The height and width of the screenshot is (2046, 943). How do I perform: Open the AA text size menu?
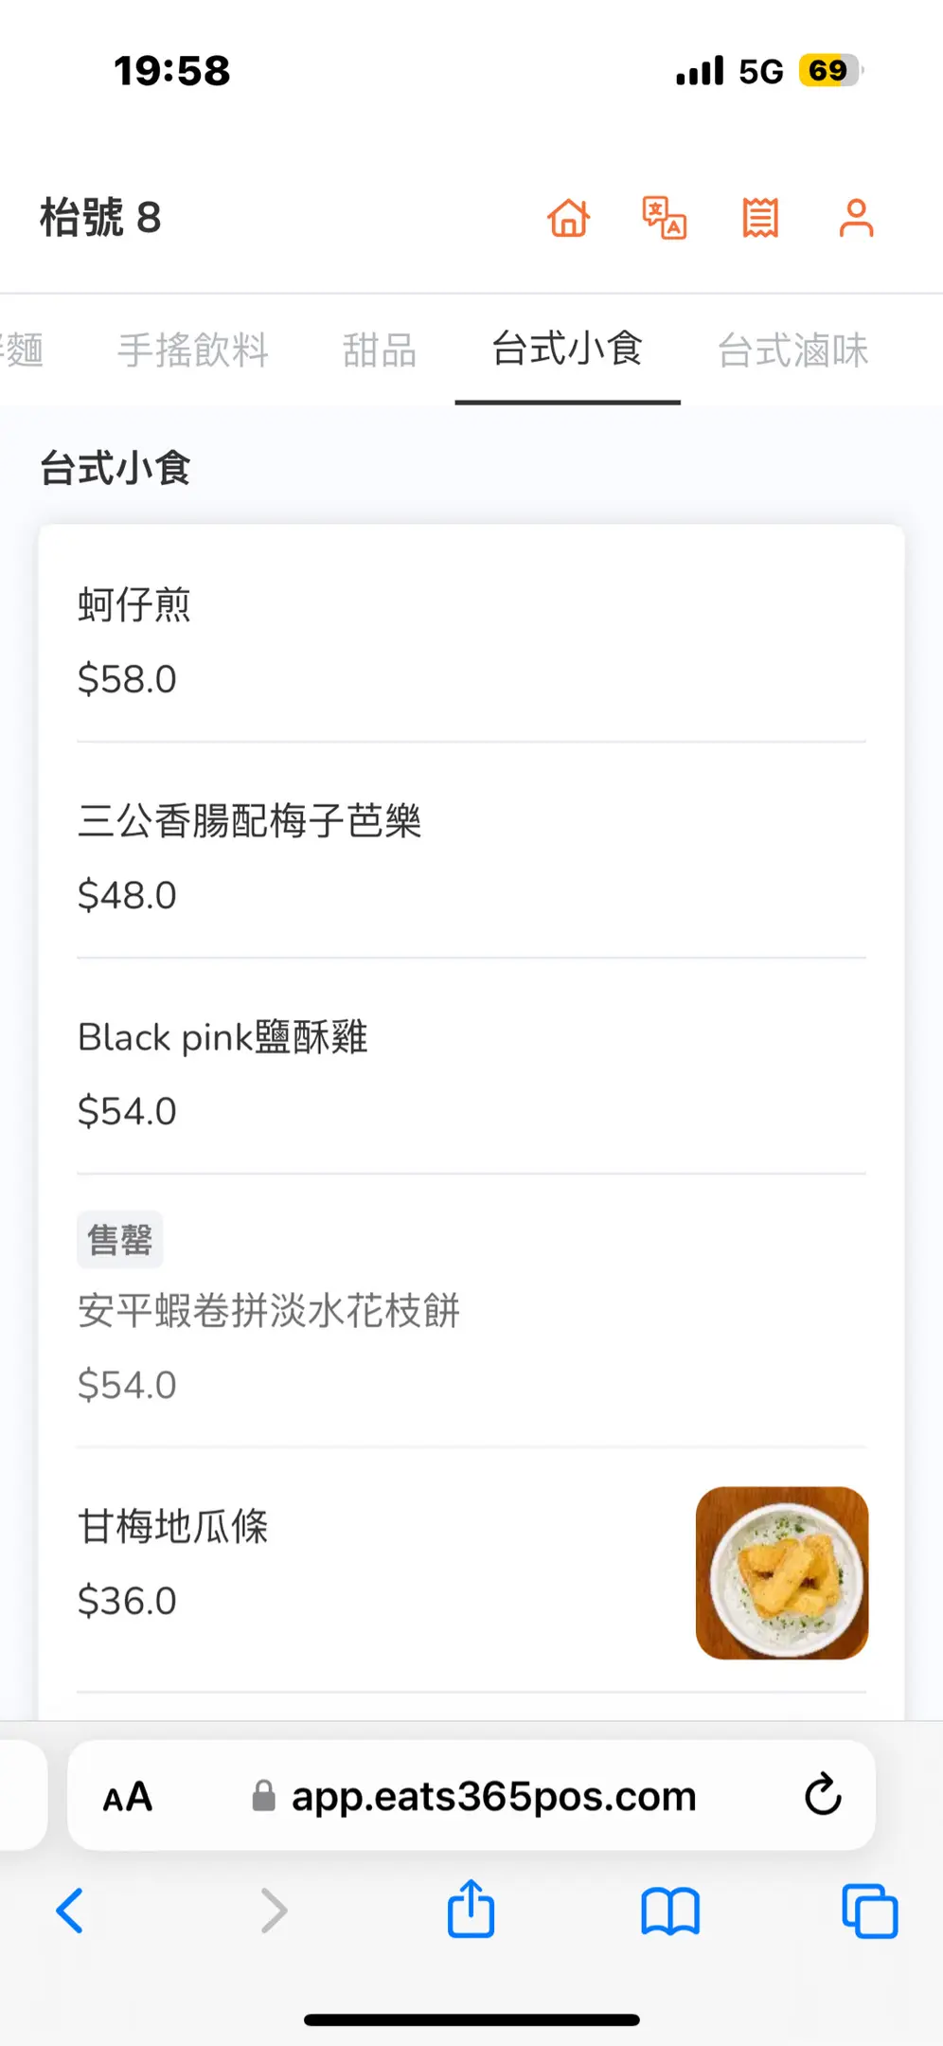[128, 1796]
